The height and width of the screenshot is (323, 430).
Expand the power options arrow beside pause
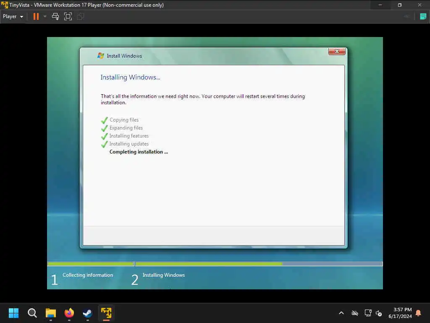pos(45,16)
